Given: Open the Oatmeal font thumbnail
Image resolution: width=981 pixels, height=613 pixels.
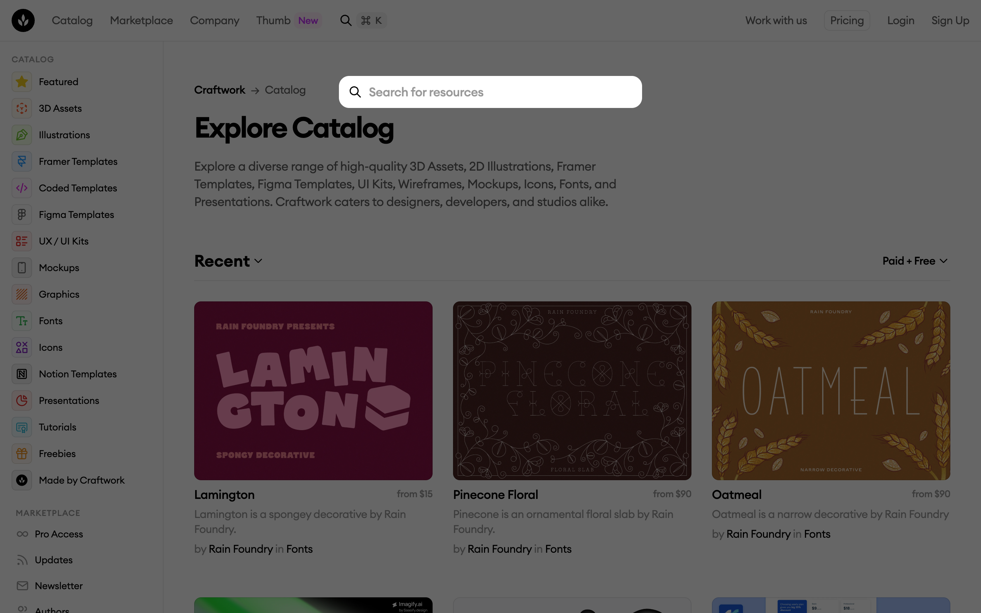Looking at the screenshot, I should pos(830,391).
